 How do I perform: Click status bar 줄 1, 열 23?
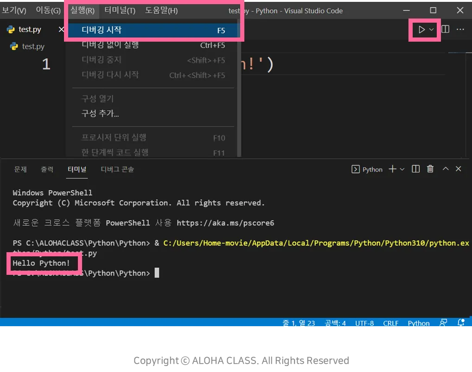click(299, 323)
